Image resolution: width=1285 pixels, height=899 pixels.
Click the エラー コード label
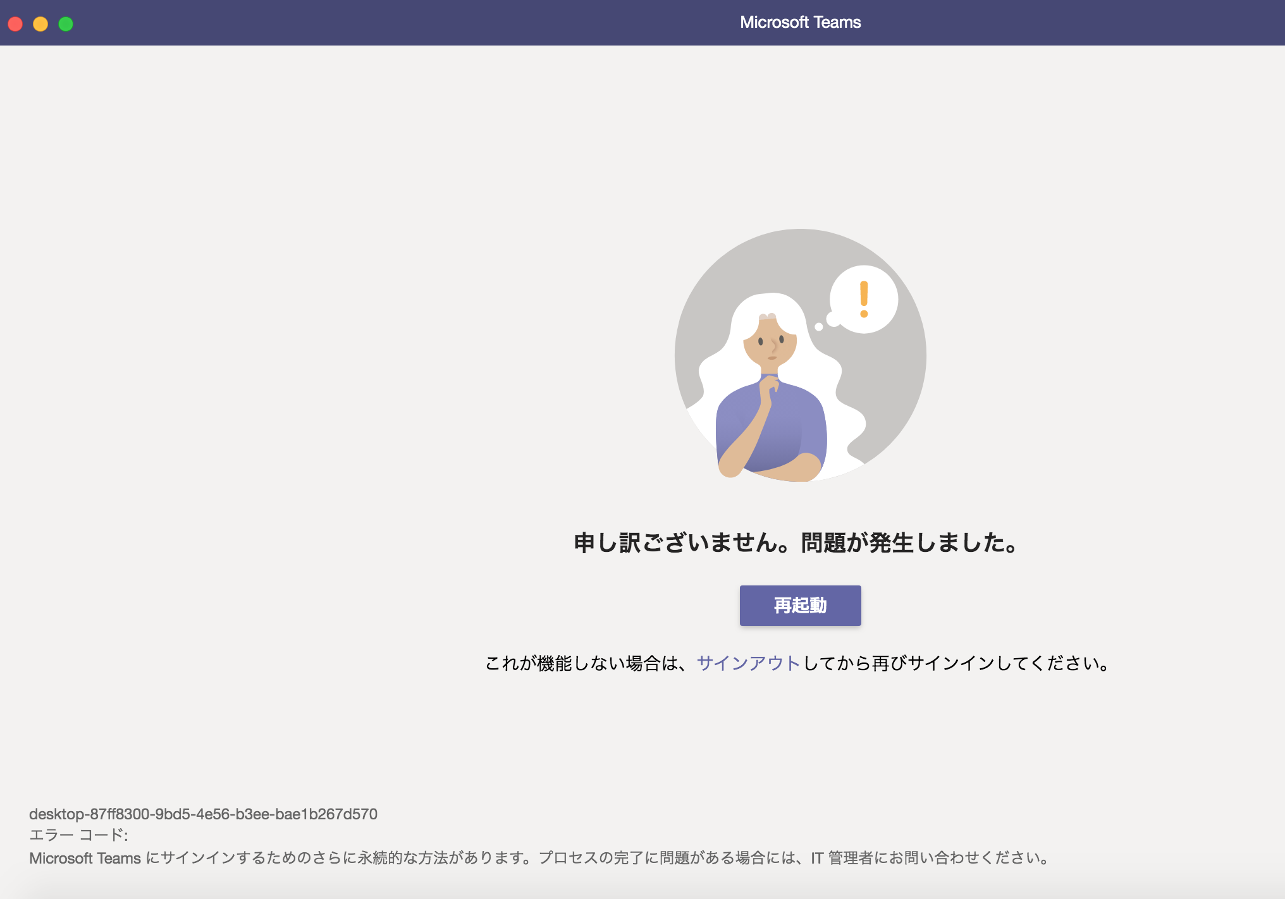pyautogui.click(x=78, y=835)
